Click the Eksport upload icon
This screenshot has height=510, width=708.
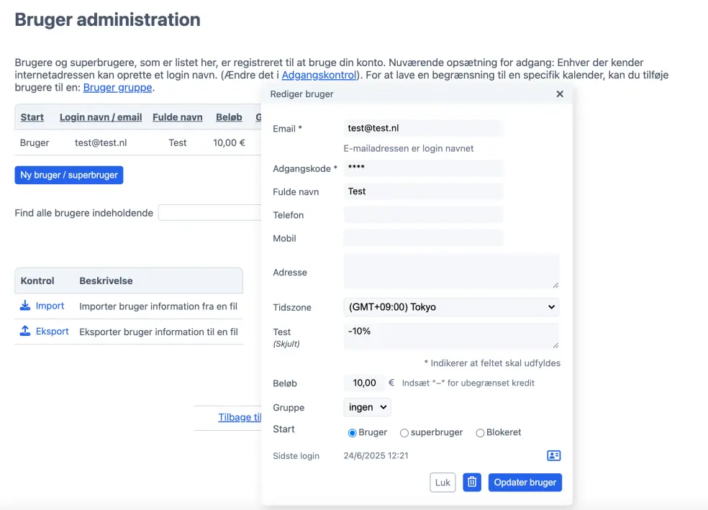click(25, 332)
